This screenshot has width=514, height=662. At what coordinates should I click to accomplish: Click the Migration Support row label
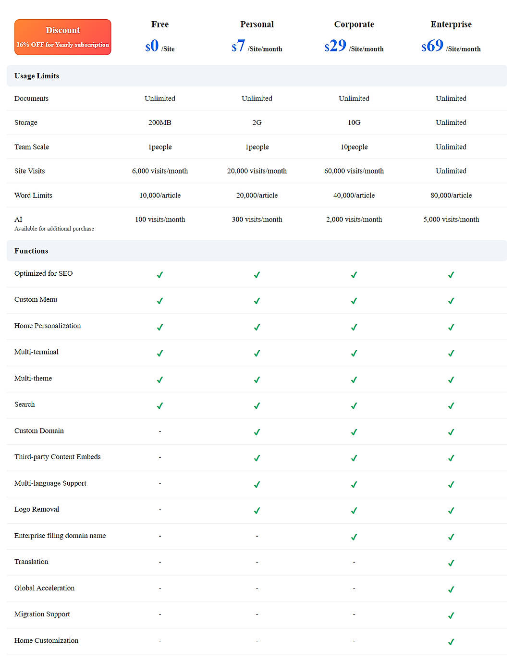point(42,614)
